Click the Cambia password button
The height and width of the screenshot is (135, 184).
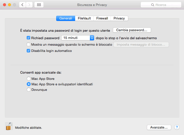132,30
